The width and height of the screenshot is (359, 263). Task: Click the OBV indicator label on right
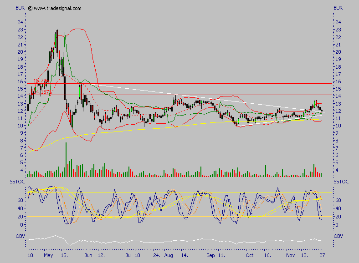[x=338, y=237]
